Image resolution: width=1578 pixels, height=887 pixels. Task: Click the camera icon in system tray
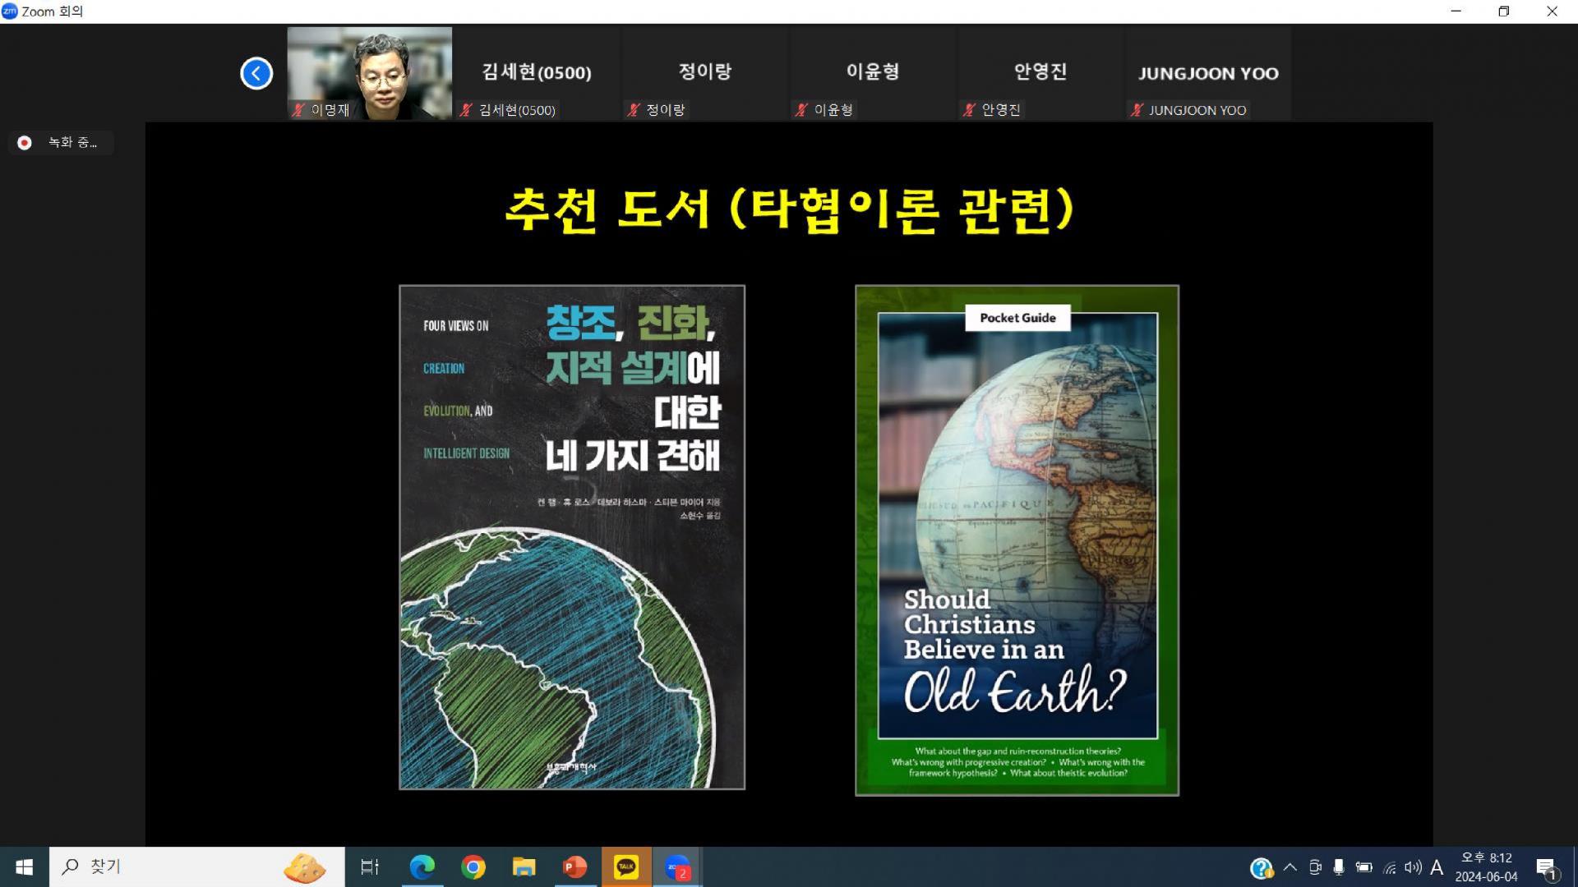click(x=1315, y=867)
